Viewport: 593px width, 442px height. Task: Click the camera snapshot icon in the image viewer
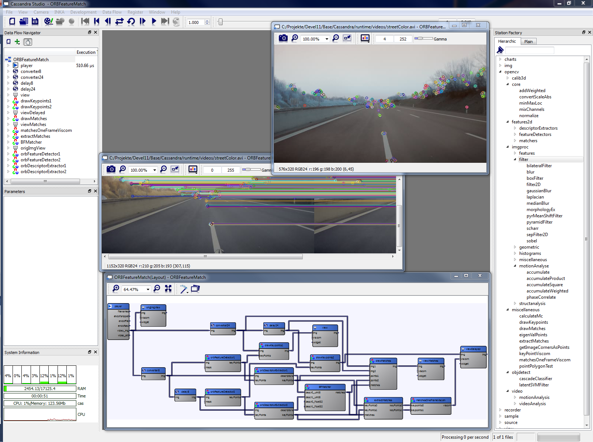(x=283, y=38)
